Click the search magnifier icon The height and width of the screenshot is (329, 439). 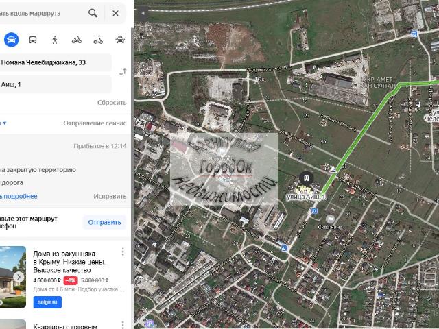pos(93,13)
